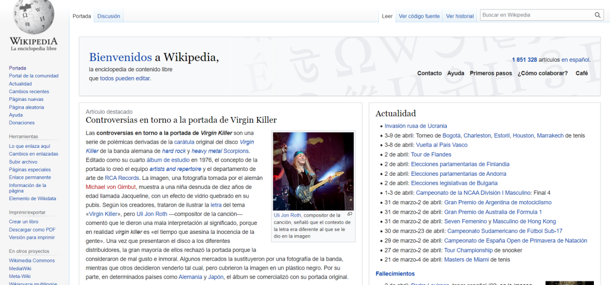The height and width of the screenshot is (285, 610).
Task: Click Portada in the sidebar
Action: point(17,68)
